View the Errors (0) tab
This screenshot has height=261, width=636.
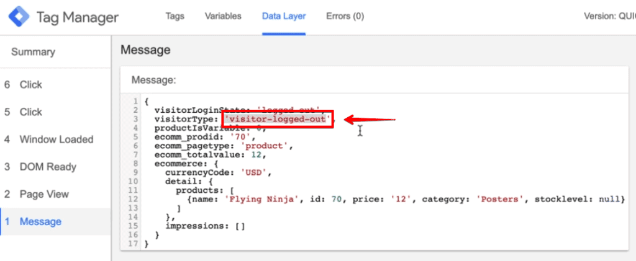(x=345, y=16)
